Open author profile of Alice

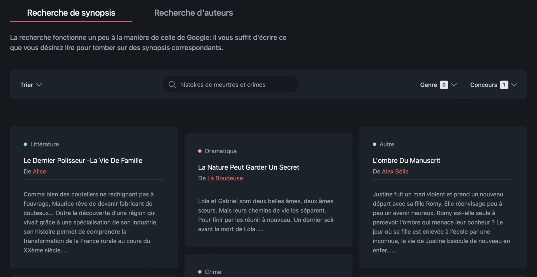click(40, 171)
